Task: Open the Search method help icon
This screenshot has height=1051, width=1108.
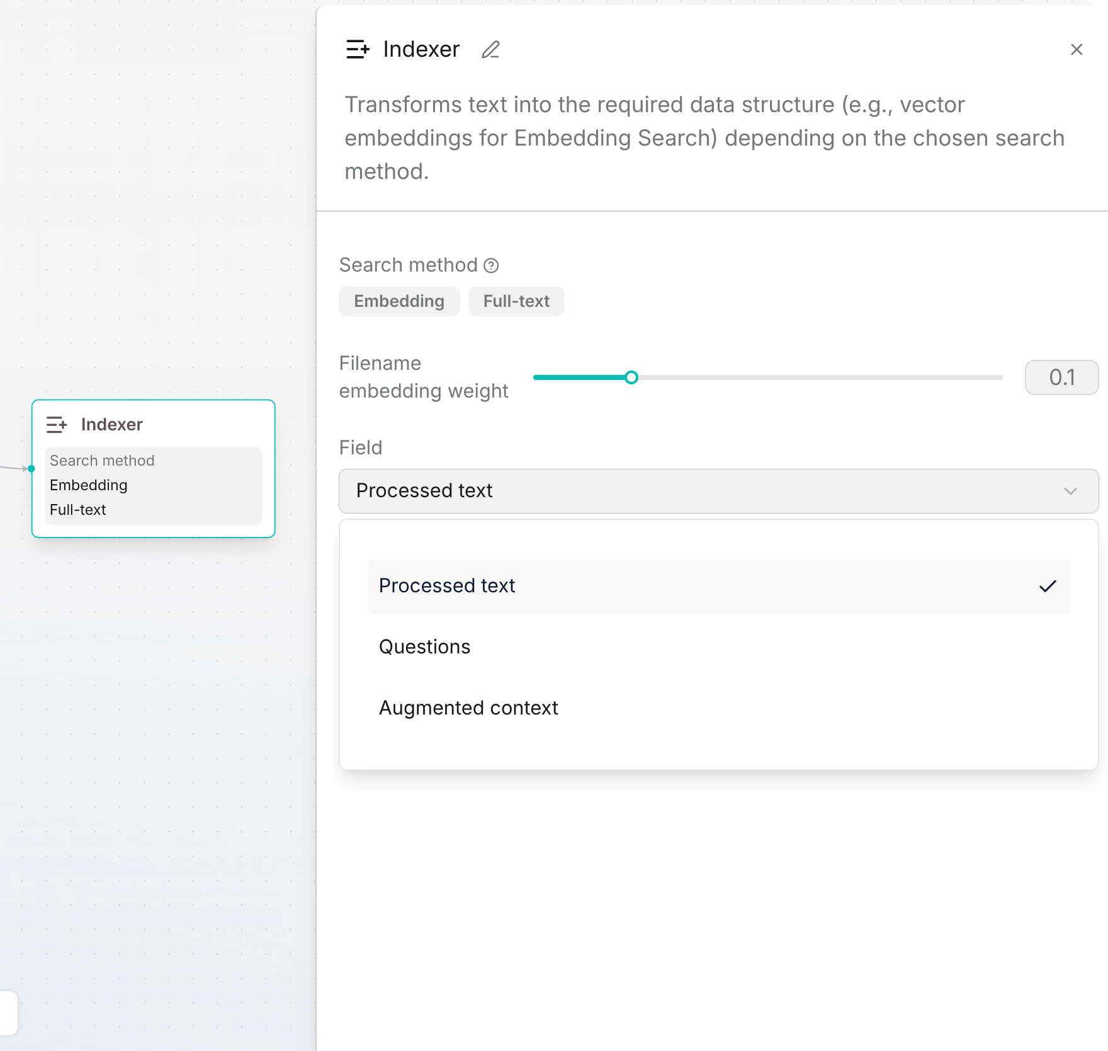Action: [x=491, y=266]
